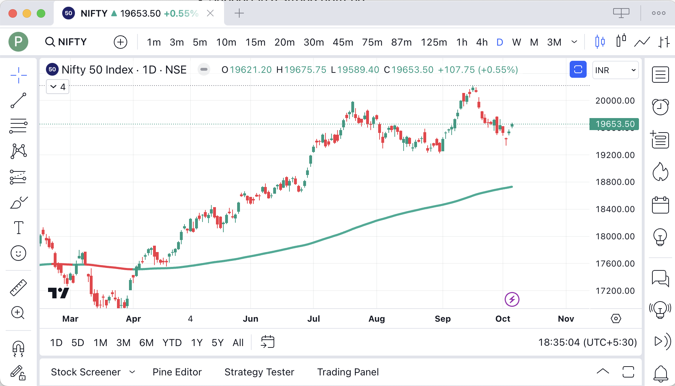Maximize the bottom panel
The width and height of the screenshot is (675, 386).
click(x=628, y=372)
